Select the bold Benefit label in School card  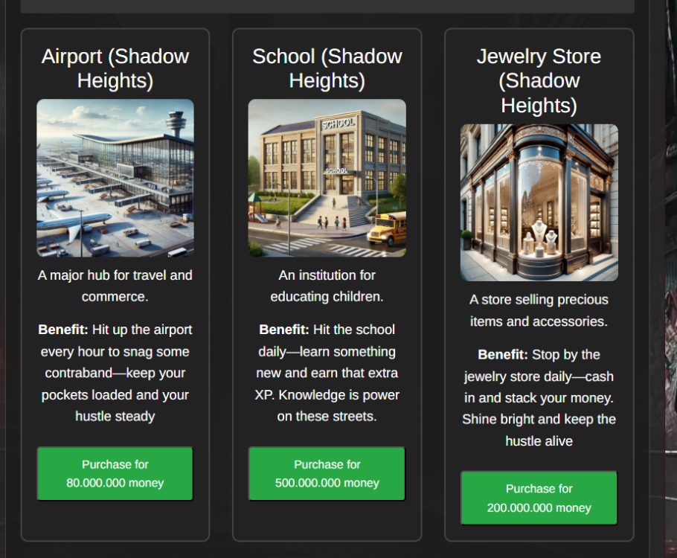[x=284, y=330]
